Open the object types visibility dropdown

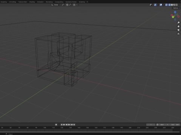click(x=152, y=5)
